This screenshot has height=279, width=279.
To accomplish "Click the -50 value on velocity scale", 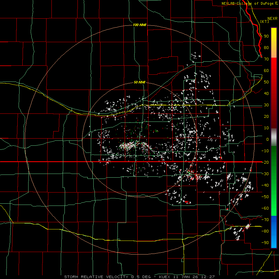I will [265, 197].
